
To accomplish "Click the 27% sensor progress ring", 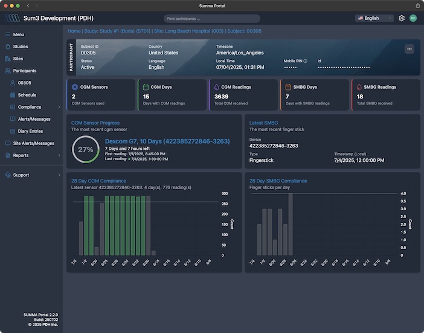I will tap(86, 149).
